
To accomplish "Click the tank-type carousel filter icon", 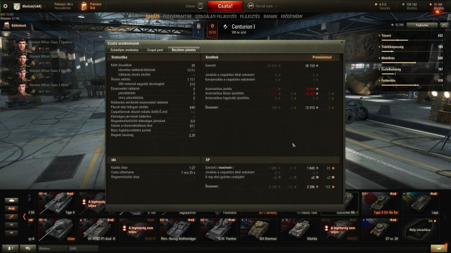I will [11, 200].
